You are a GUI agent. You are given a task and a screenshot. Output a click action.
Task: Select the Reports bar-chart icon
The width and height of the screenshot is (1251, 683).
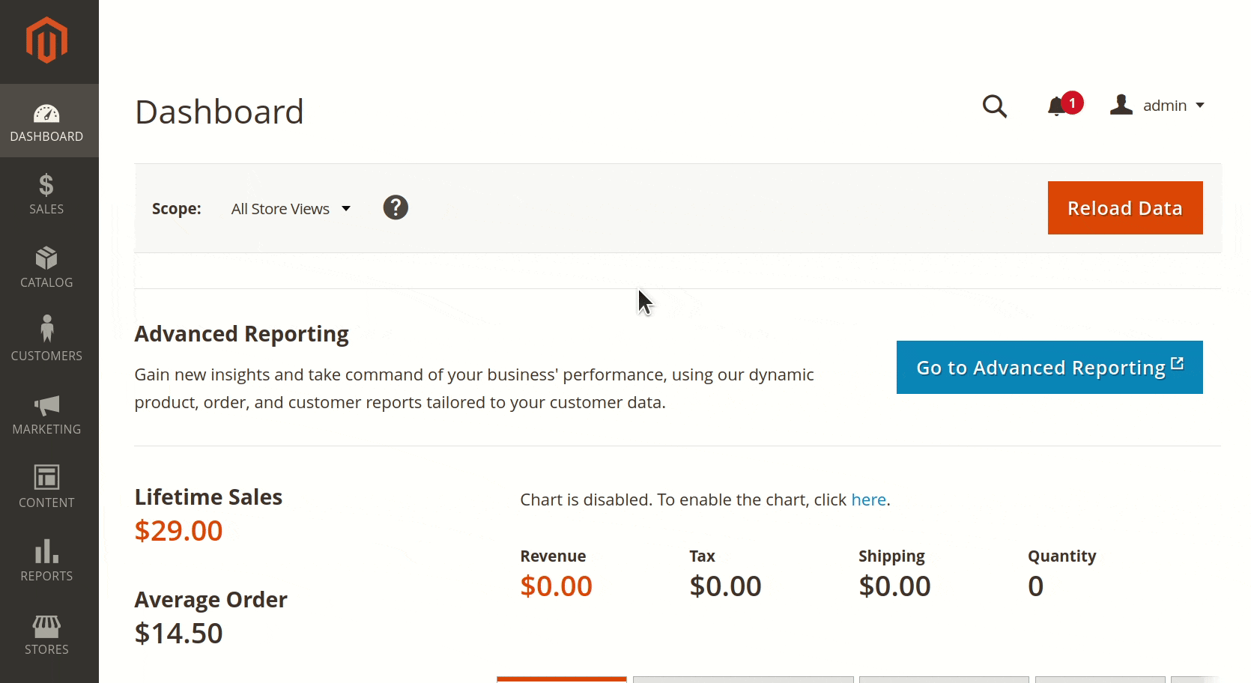(46, 551)
